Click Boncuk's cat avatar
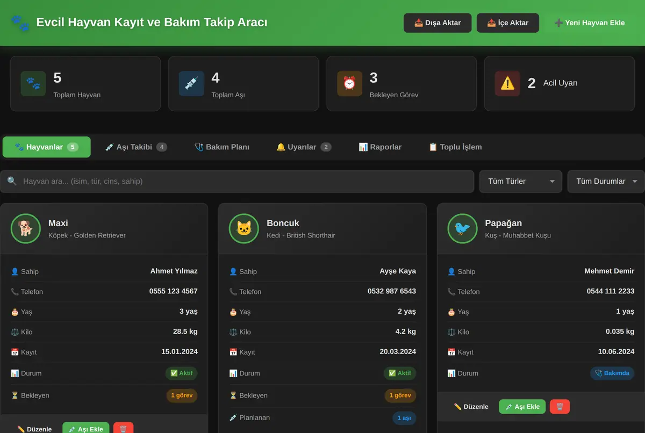This screenshot has width=645, height=433. (244, 228)
